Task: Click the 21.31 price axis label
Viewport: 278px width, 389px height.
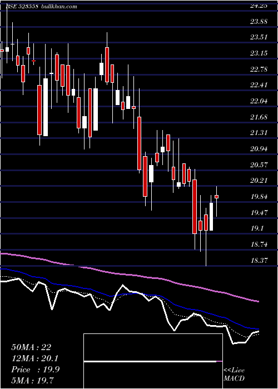Action: point(259,133)
